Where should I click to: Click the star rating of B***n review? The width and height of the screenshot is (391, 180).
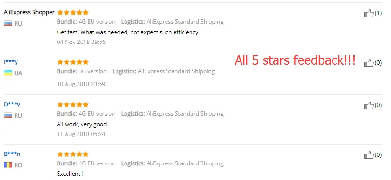[73, 154]
